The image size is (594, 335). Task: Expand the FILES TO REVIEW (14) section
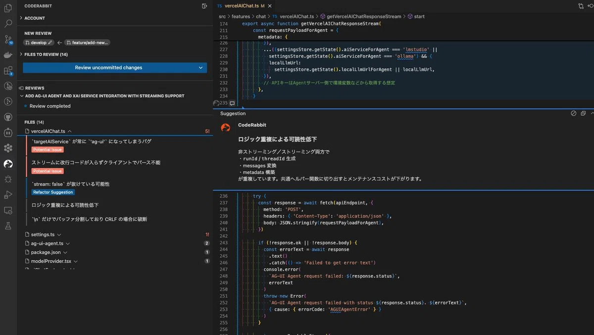[x=44, y=54]
